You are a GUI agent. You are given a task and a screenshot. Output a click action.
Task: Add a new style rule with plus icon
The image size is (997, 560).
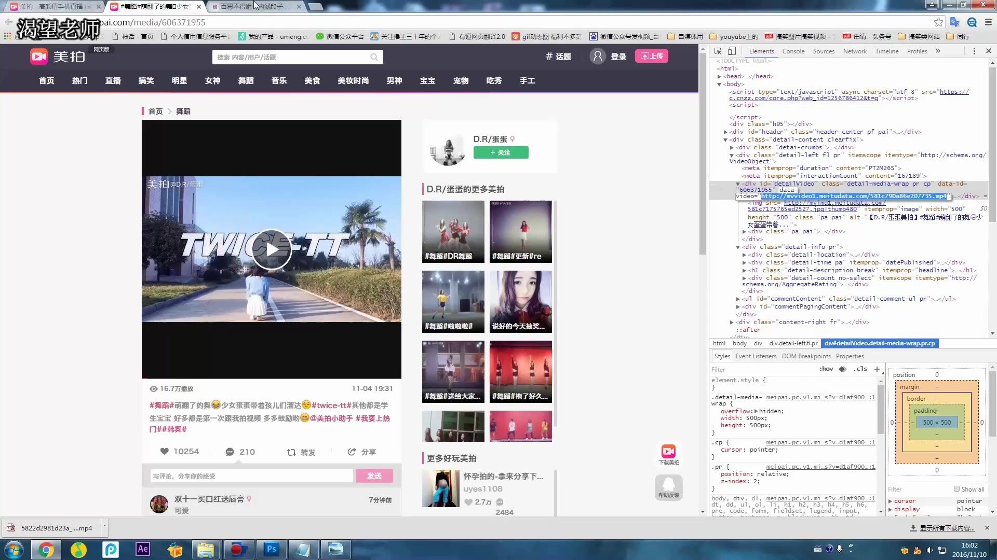pyautogui.click(x=877, y=369)
